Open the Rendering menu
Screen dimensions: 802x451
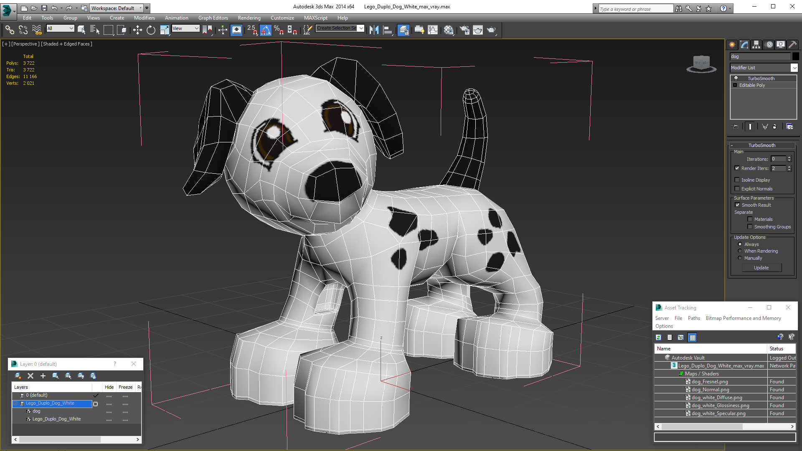(249, 18)
